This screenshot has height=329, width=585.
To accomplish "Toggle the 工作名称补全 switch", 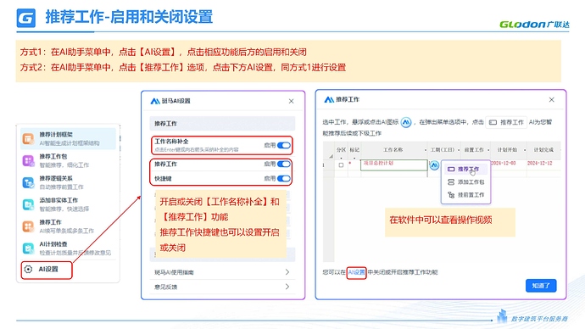I will tap(283, 146).
